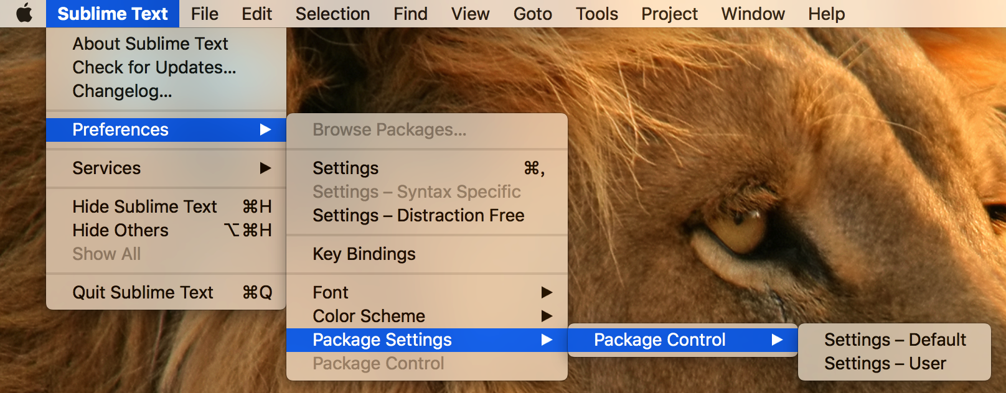Open Settings – Default for Package Control
The image size is (1006, 393).
coord(895,340)
